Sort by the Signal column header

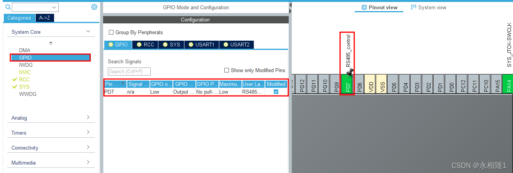138,84
